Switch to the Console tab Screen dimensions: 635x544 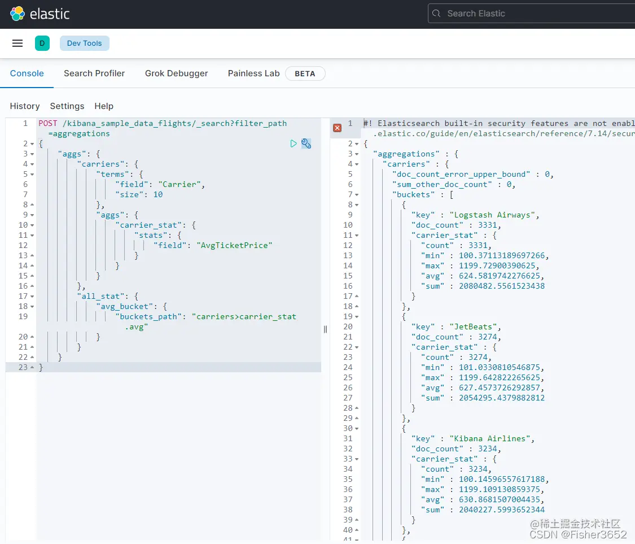point(27,73)
